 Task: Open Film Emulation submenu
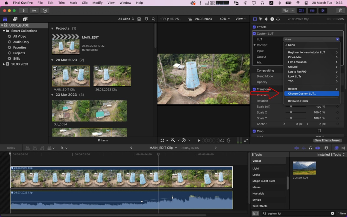click(x=312, y=62)
